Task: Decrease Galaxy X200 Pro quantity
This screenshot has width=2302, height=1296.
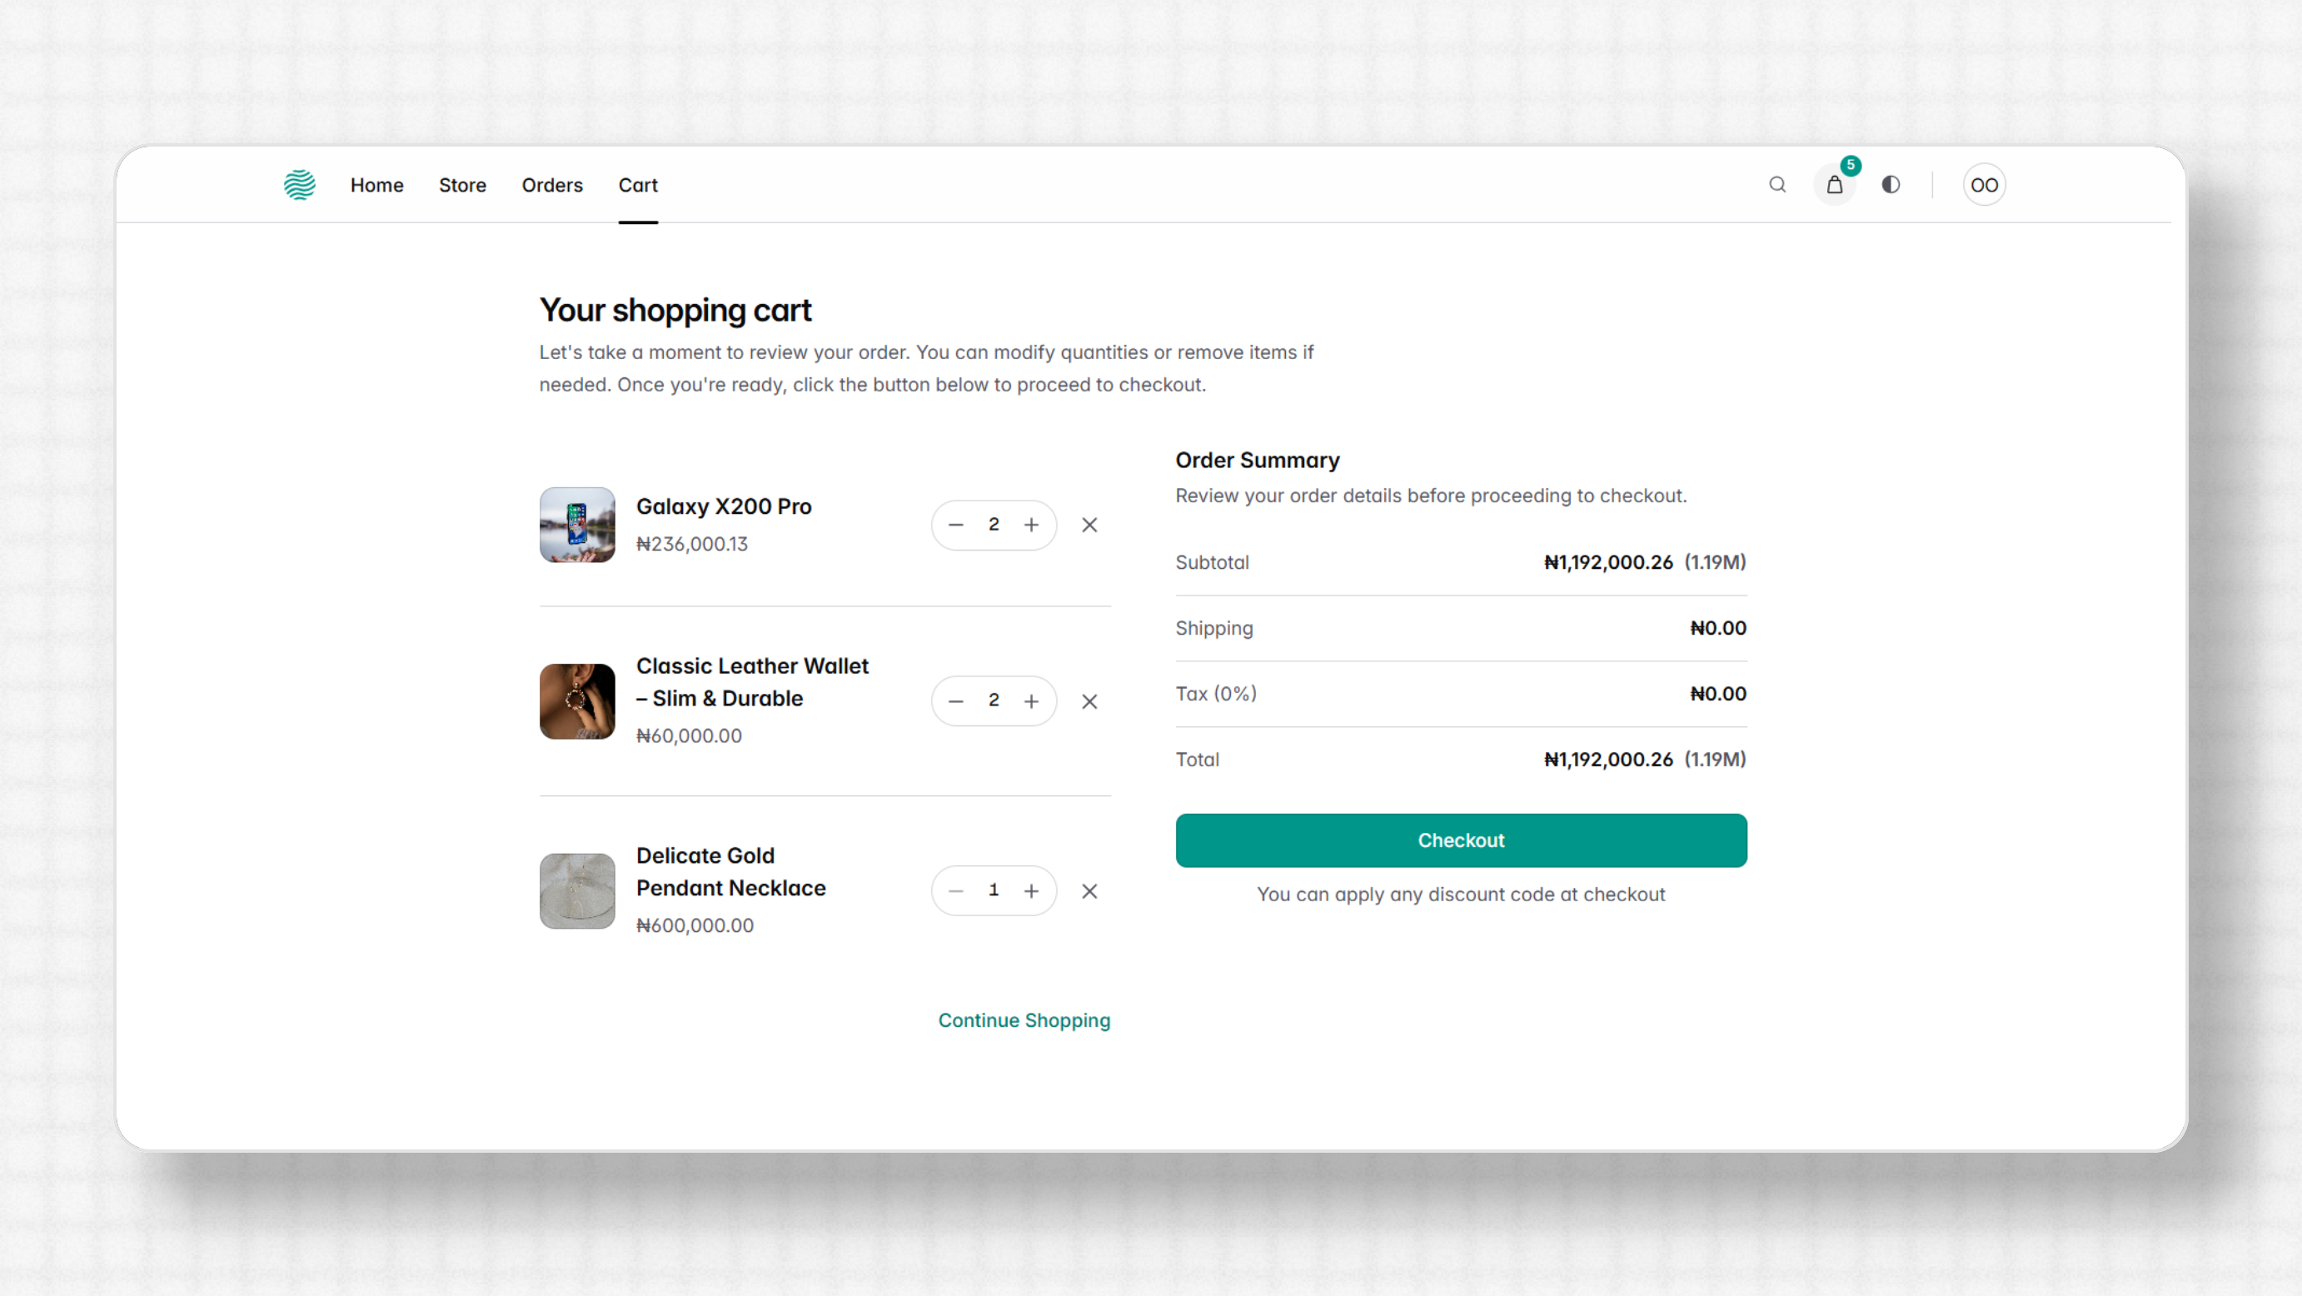Action: pos(955,525)
